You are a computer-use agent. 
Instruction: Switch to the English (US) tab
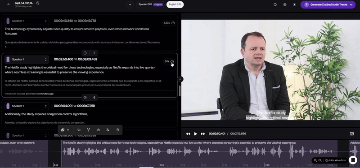[x=175, y=4]
